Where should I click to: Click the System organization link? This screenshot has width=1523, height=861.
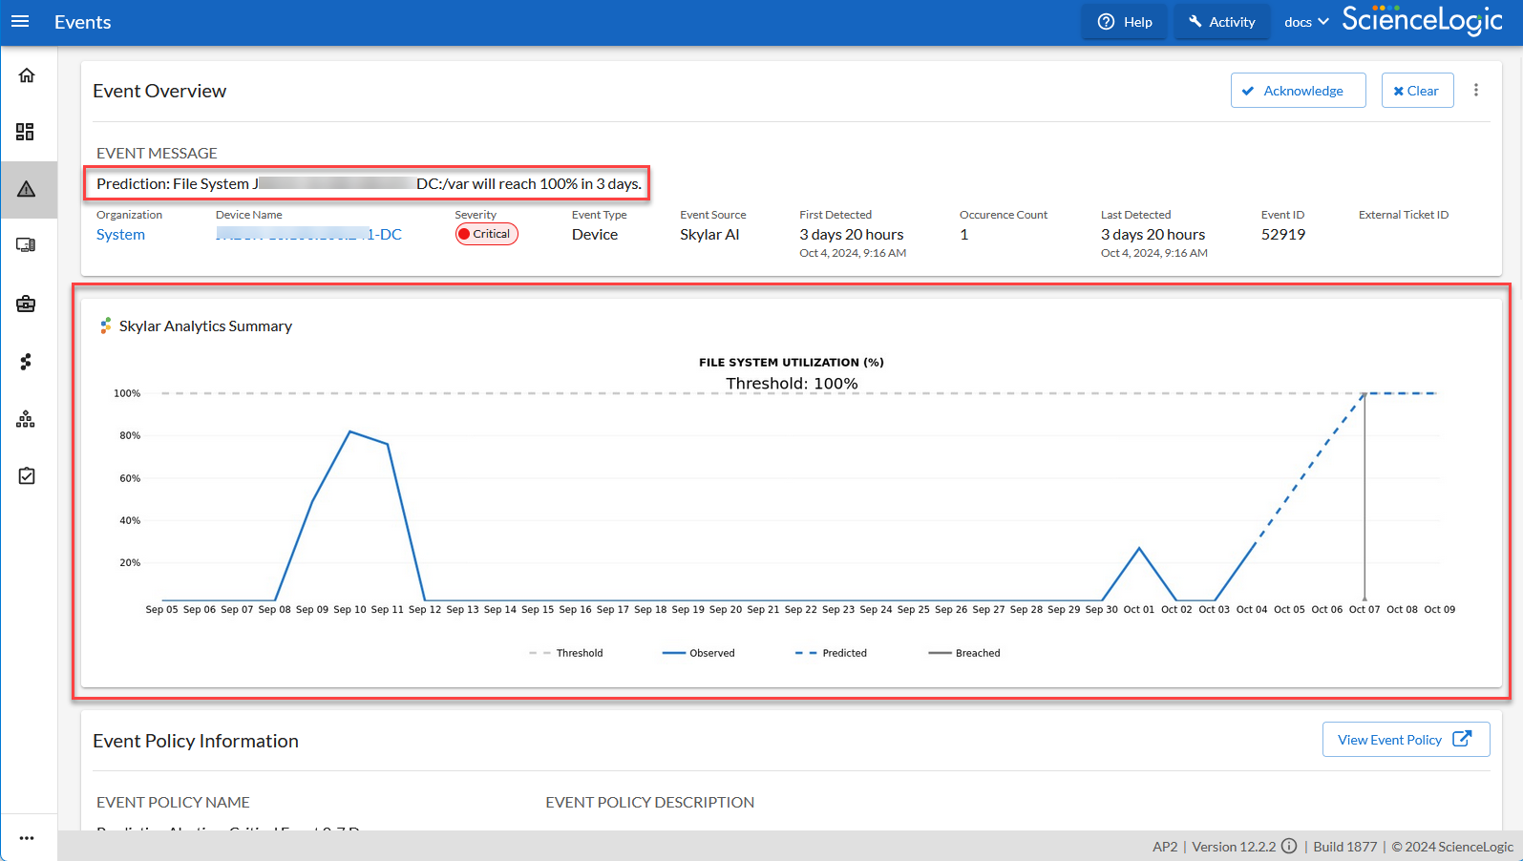(120, 235)
